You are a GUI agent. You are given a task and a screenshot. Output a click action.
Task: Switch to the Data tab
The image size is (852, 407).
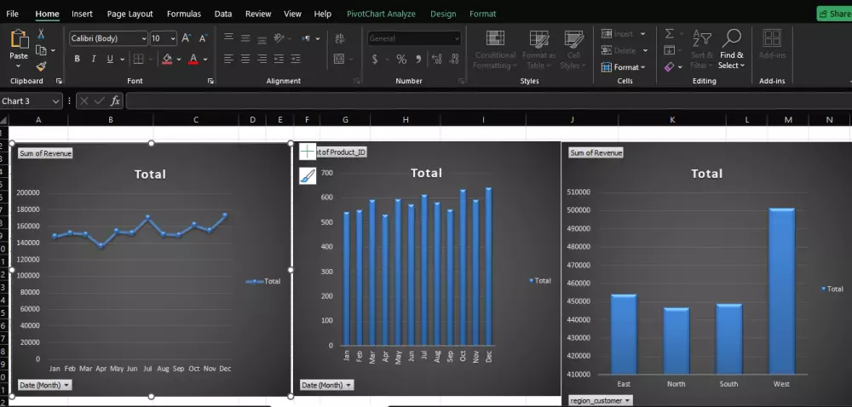(x=222, y=14)
